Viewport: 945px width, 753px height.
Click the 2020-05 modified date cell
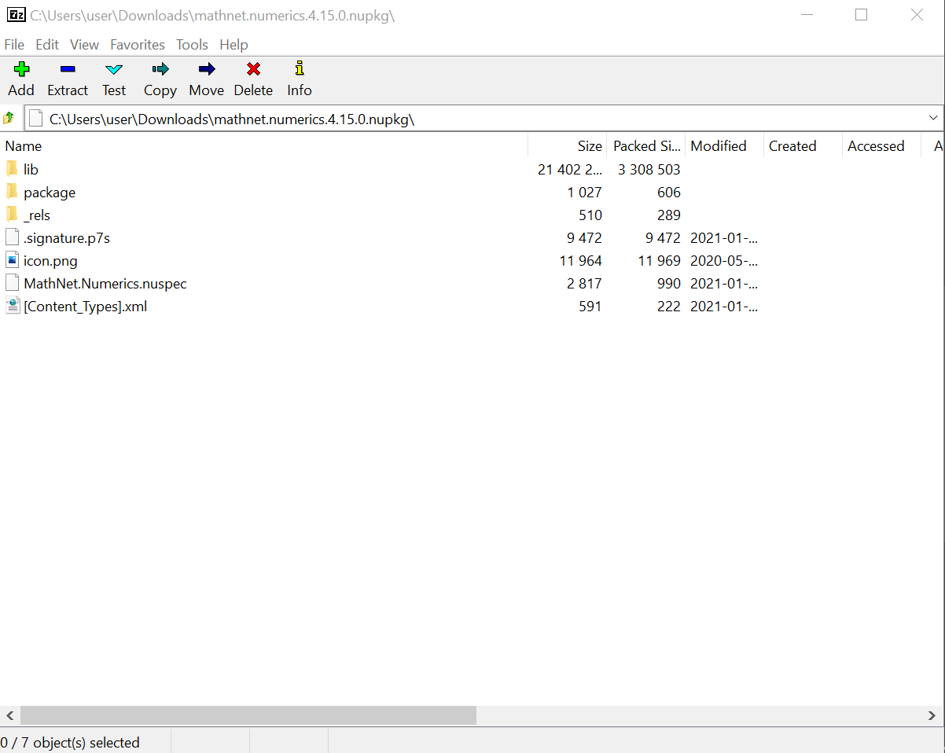[724, 261]
